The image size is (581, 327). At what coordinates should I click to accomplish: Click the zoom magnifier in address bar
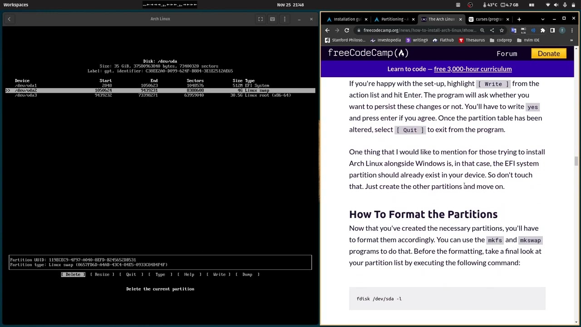pos(482,30)
